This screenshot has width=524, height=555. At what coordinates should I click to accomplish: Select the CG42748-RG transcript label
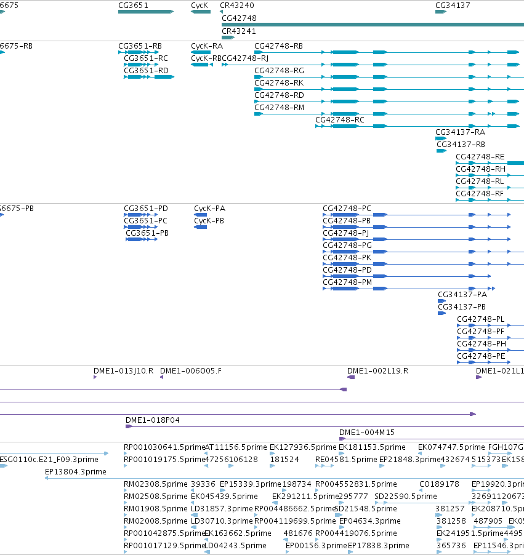[279, 70]
